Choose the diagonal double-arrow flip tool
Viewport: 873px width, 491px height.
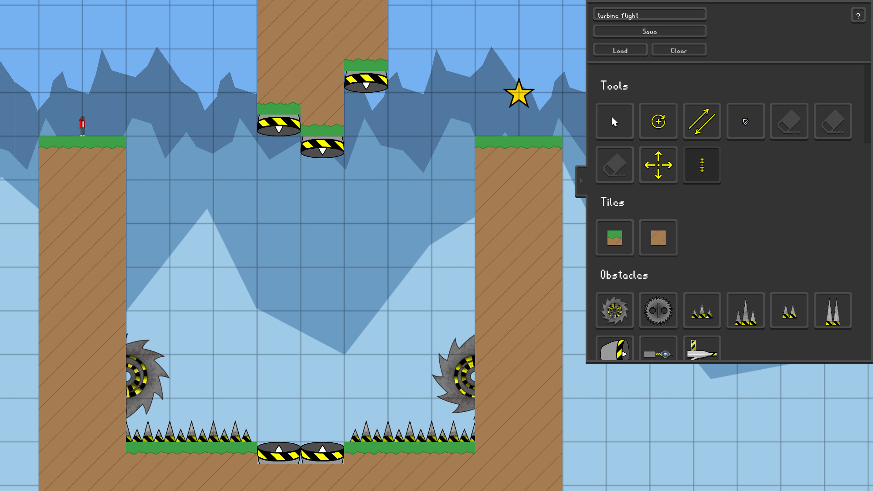[702, 121]
